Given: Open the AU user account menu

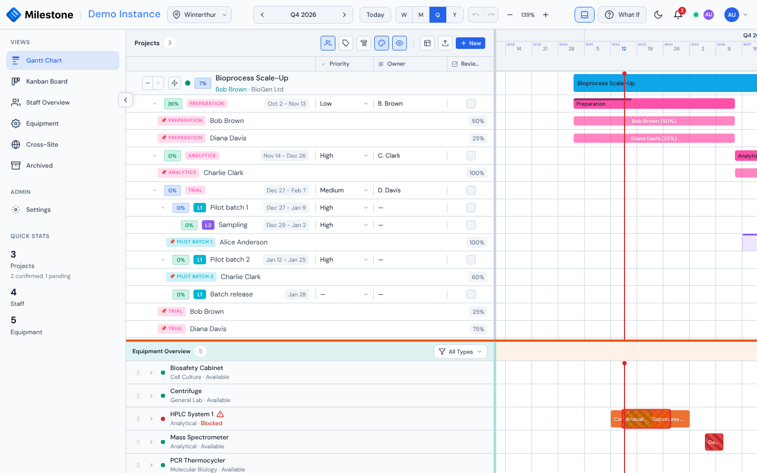Looking at the screenshot, I should 736,15.
